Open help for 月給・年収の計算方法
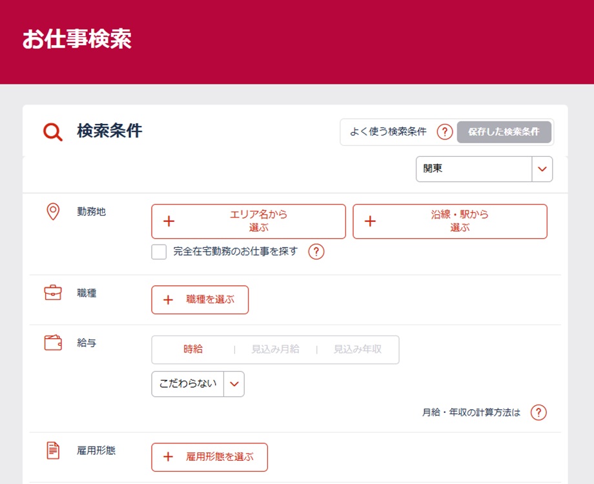This screenshot has height=484, width=594. point(538,412)
